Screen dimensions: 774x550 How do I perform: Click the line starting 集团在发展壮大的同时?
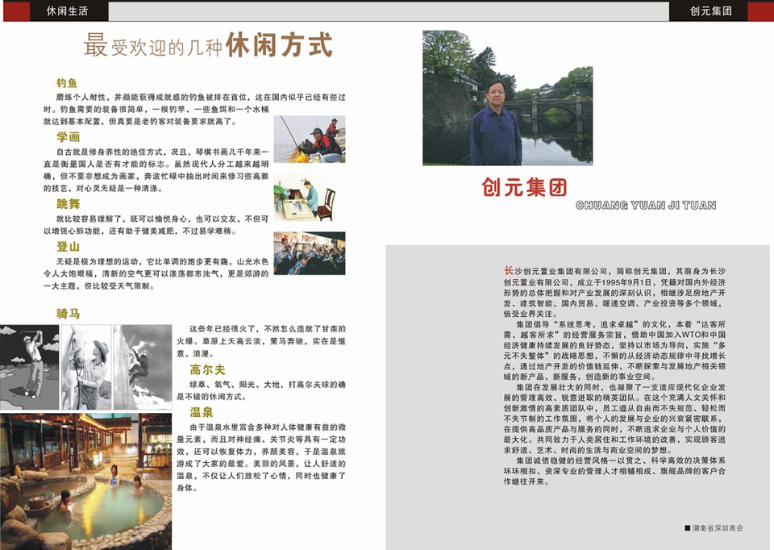pyautogui.click(x=621, y=387)
